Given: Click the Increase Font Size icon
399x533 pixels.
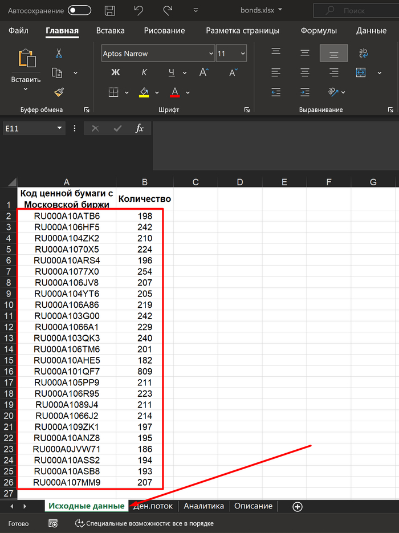Looking at the screenshot, I should point(204,72).
